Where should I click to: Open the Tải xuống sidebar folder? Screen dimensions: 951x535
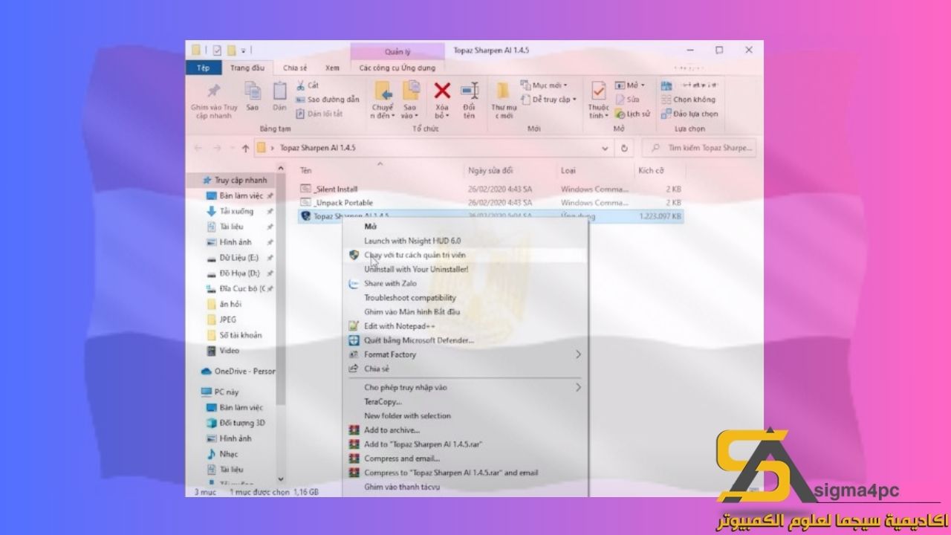235,211
